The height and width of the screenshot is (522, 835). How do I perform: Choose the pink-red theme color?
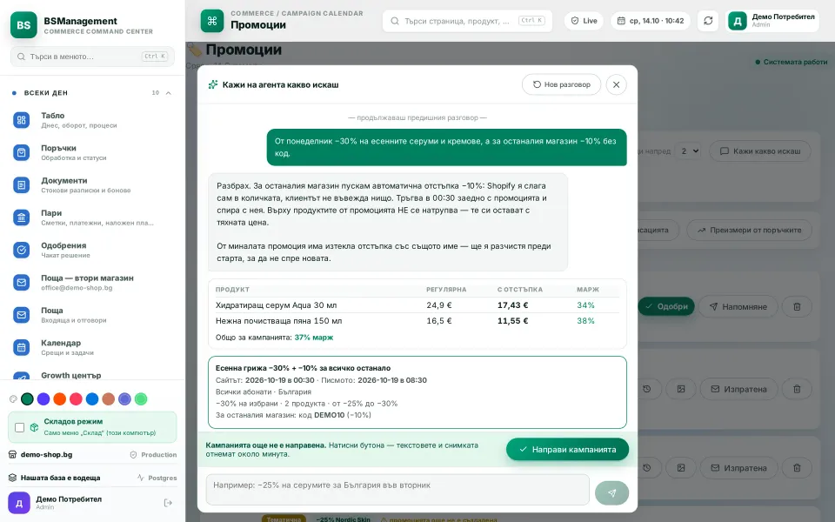[77, 399]
